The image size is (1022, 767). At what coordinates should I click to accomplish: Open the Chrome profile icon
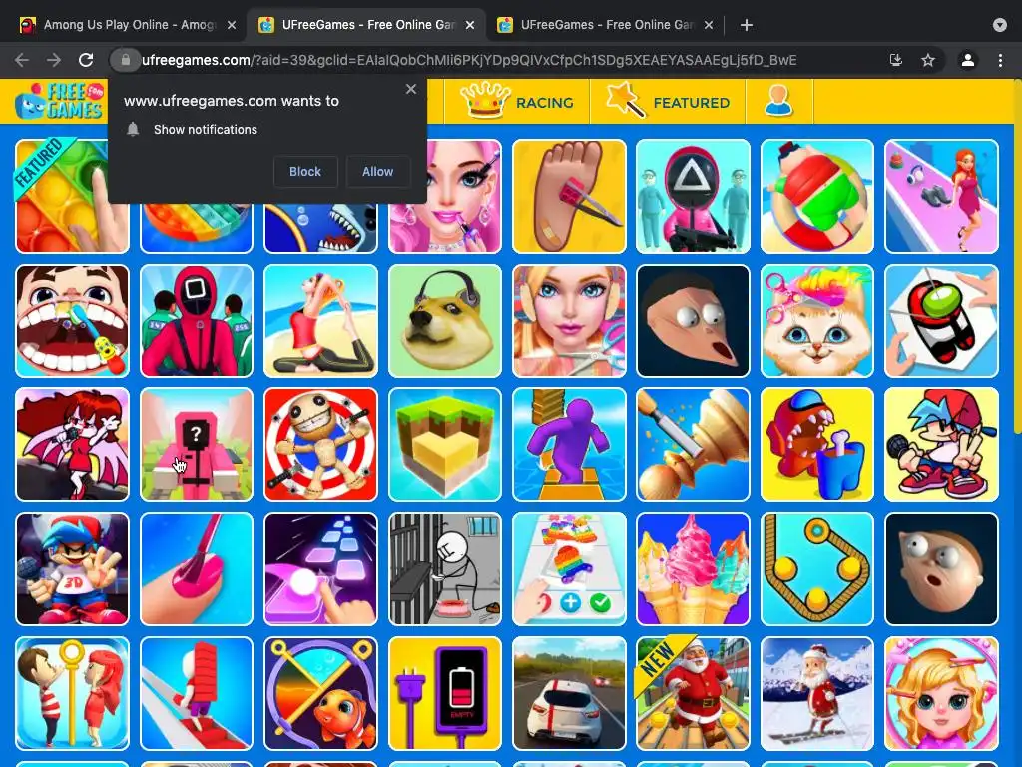coord(968,60)
